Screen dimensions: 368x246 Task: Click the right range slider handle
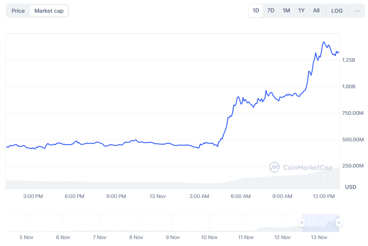click(x=339, y=223)
